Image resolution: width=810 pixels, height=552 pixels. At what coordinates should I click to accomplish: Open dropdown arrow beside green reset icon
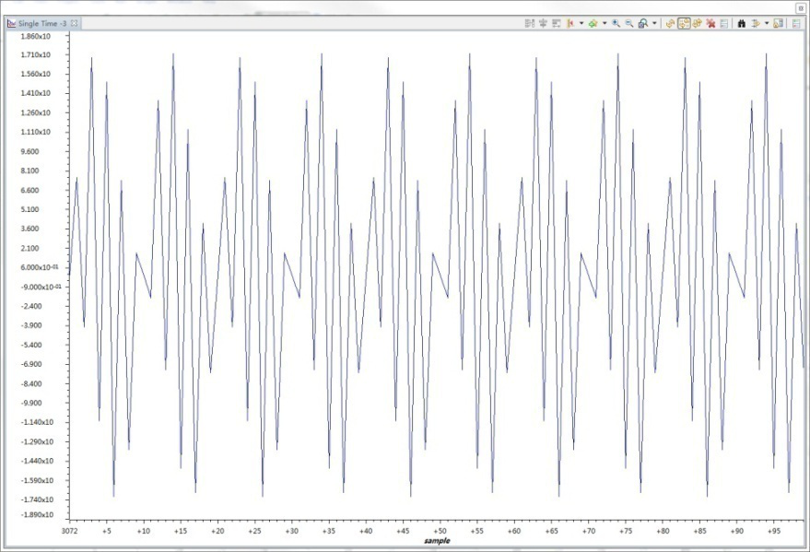click(x=605, y=23)
